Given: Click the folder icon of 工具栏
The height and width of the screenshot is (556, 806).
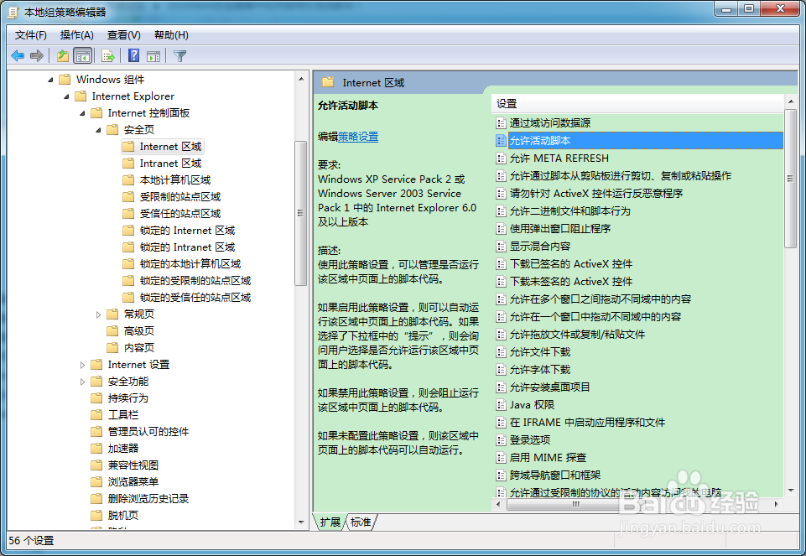Looking at the screenshot, I should pyautogui.click(x=96, y=414).
